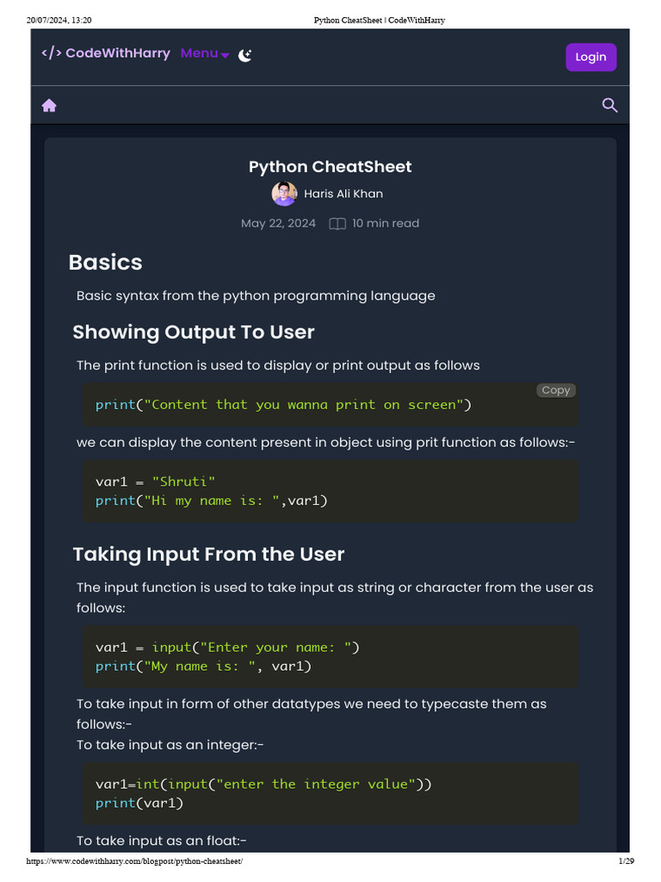Jump to Showing Output To User heading
661x882 pixels.
[x=194, y=332]
